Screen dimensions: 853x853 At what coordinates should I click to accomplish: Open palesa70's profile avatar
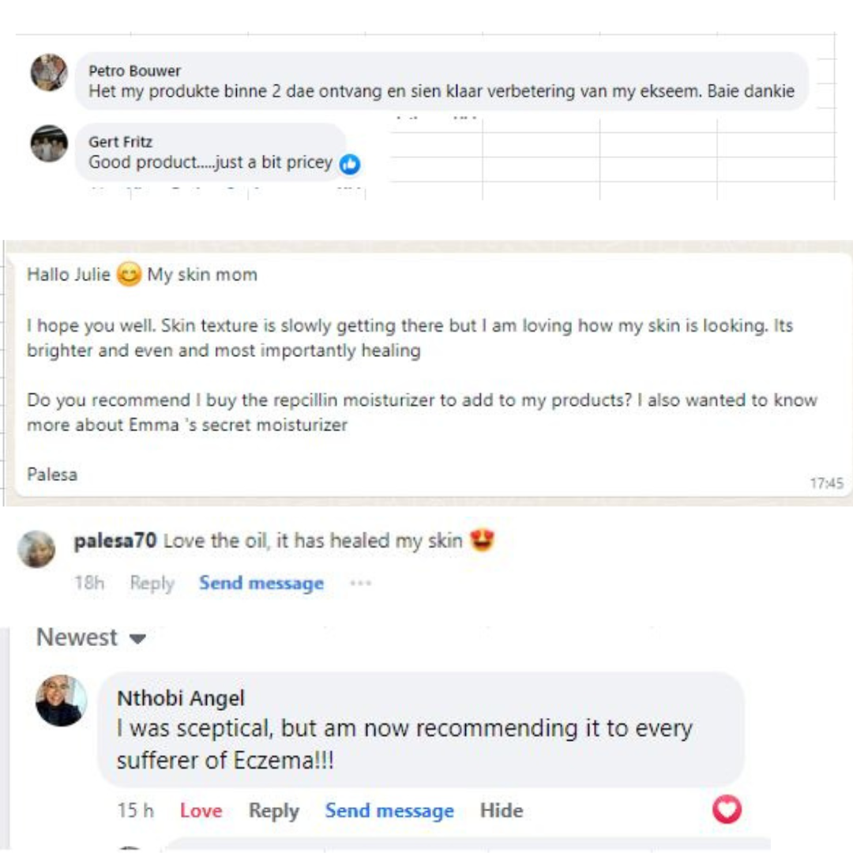pos(36,548)
